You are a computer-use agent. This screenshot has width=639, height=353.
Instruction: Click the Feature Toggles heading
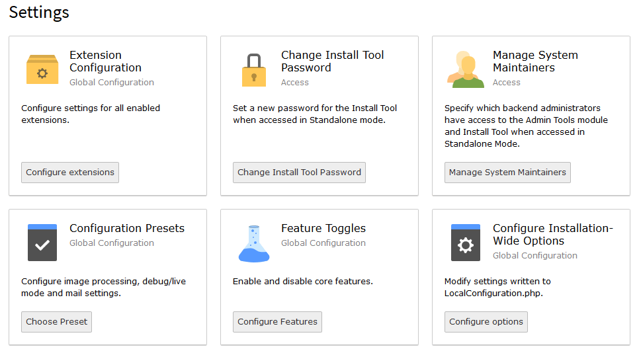pyautogui.click(x=323, y=228)
